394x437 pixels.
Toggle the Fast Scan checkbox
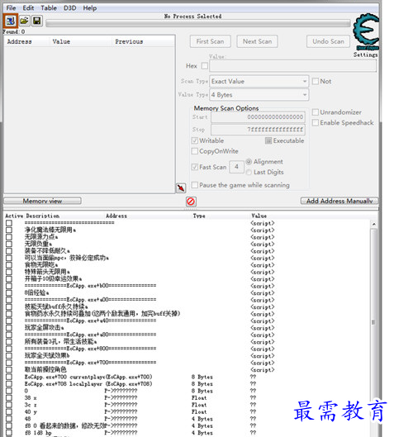(195, 167)
